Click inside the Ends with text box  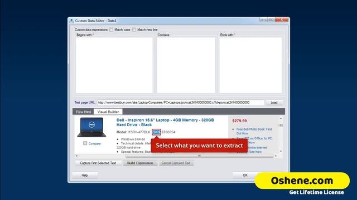(x=250, y=66)
